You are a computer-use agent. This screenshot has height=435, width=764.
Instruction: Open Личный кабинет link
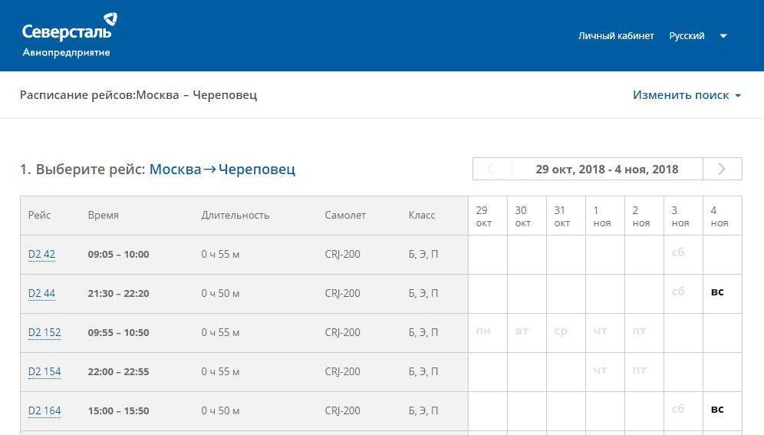[x=616, y=35]
